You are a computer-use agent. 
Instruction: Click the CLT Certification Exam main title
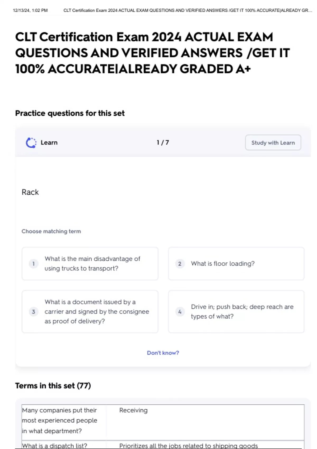click(152, 53)
